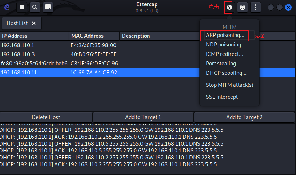
Task: Select host row 192.168.110.1
Action: 147,45
